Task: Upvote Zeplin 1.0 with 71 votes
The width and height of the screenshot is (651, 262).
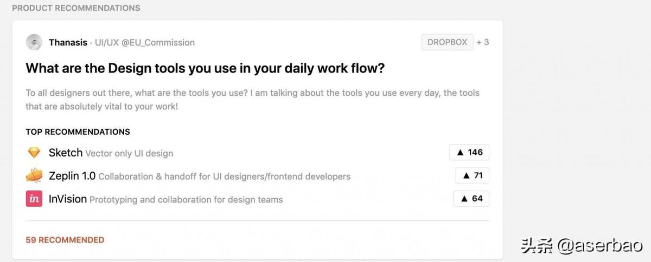Action: point(473,175)
